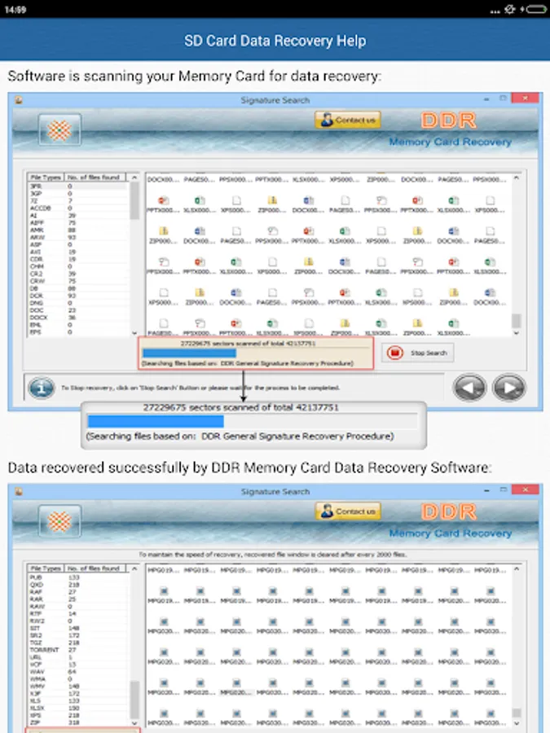Click the highlighted MPG020 file in lower grid

(x=236, y=687)
